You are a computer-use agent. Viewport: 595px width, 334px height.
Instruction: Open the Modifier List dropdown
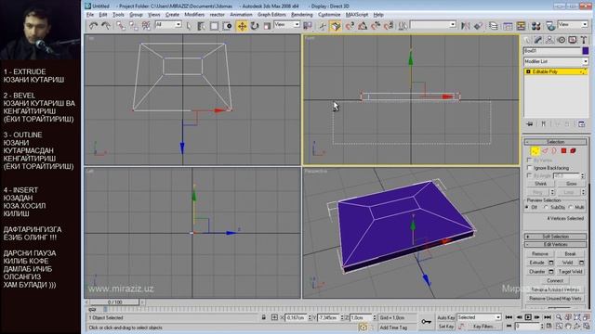pyautogui.click(x=556, y=61)
